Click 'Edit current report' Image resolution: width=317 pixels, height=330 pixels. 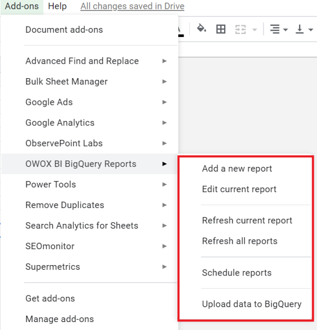[x=245, y=189]
